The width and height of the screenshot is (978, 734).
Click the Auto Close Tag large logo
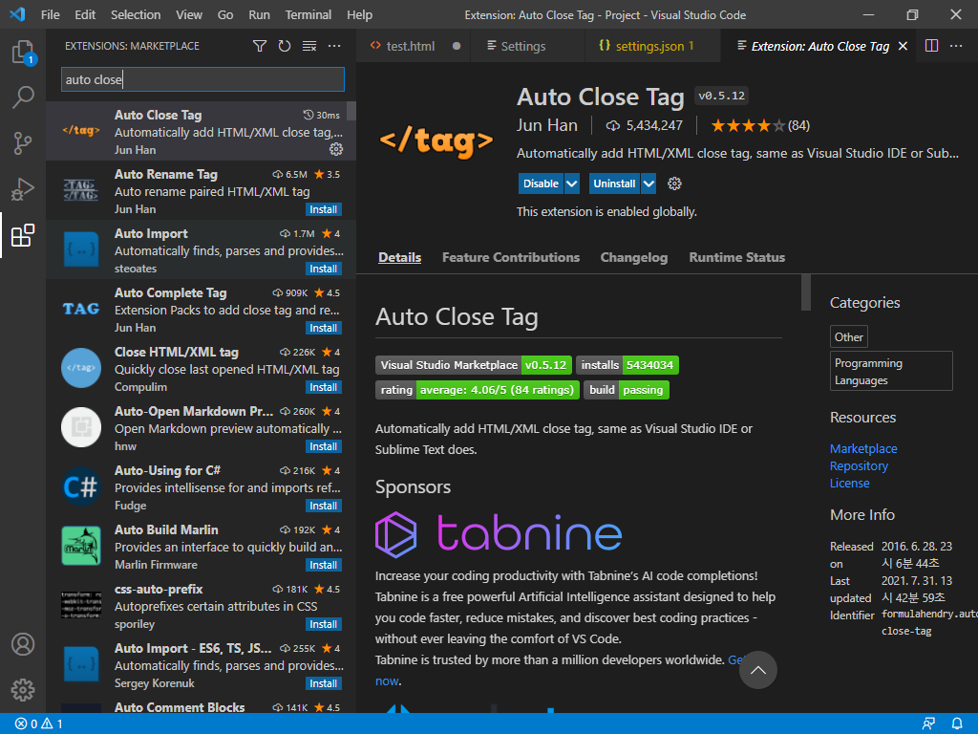(436, 141)
